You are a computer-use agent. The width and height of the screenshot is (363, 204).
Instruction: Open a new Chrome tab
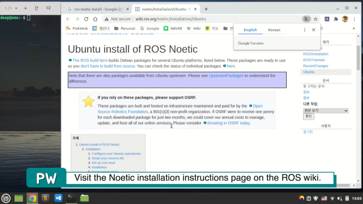click(206, 9)
